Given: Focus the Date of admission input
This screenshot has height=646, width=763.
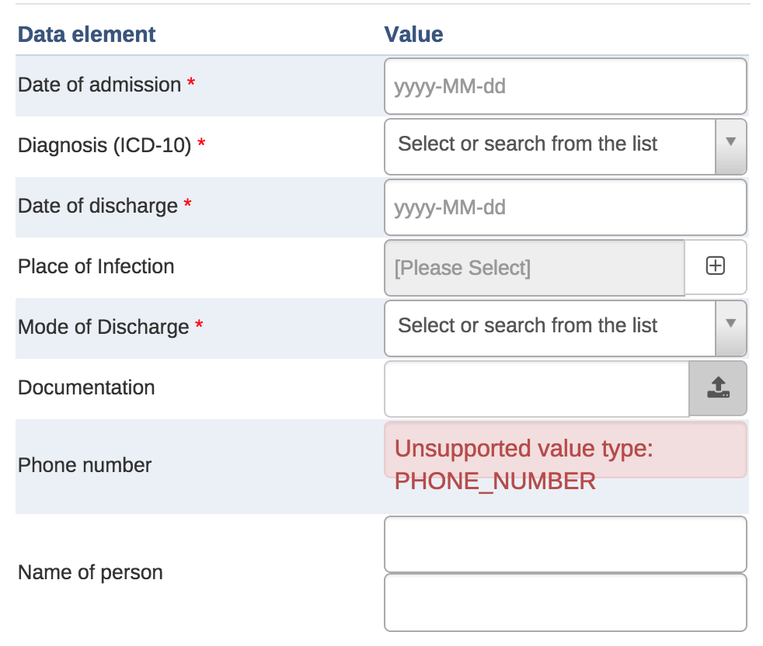Looking at the screenshot, I should coord(565,86).
